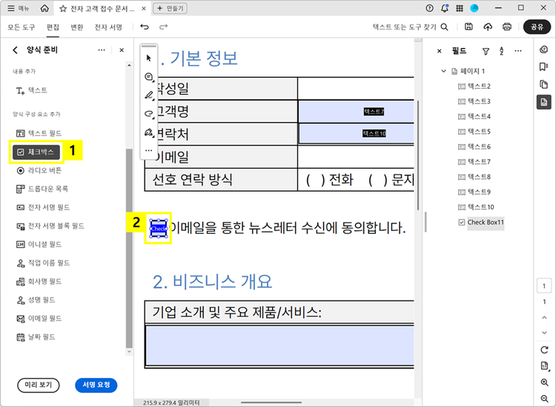
Task: Save the document with the disk icon
Action: click(469, 27)
